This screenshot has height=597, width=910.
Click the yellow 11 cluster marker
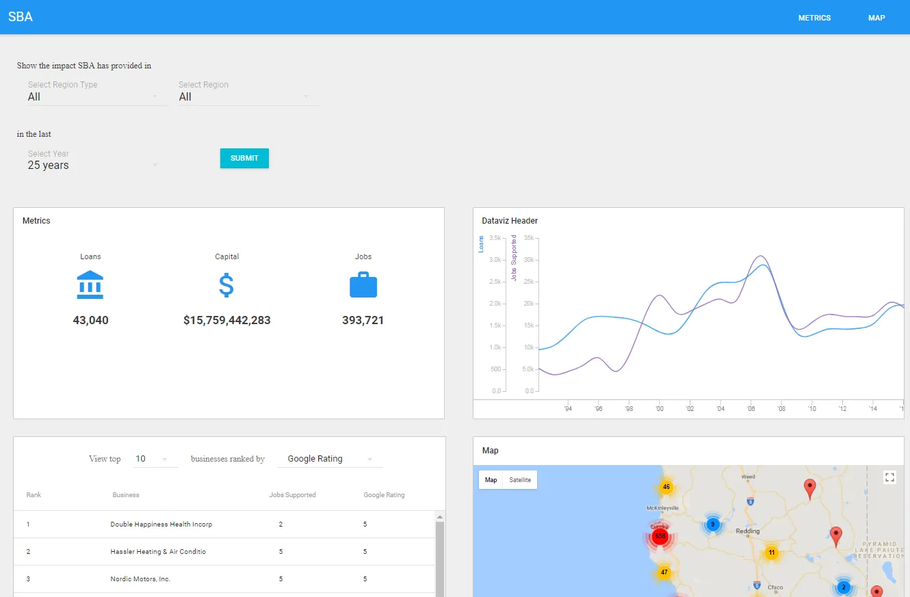click(x=772, y=552)
